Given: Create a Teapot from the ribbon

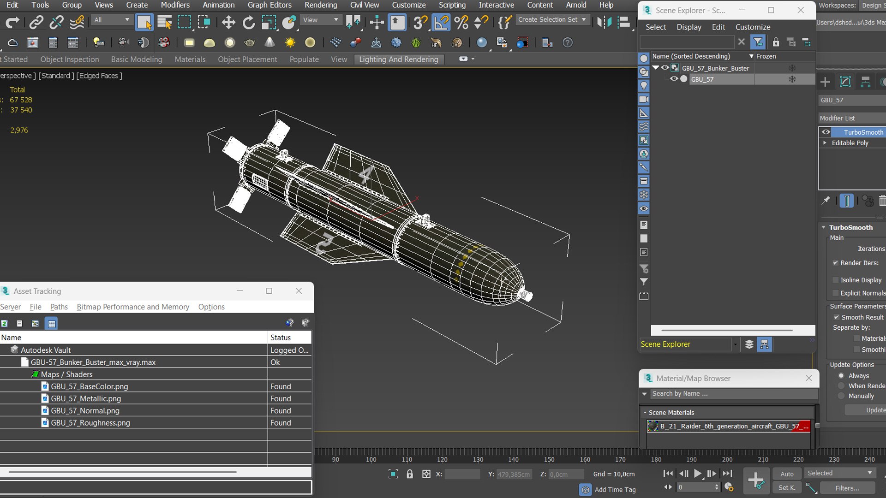Looking at the screenshot, I should 250,43.
